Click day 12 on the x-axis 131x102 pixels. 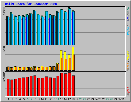tap(50, 99)
